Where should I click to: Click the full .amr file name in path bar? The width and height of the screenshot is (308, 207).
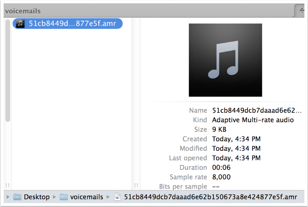(210, 197)
